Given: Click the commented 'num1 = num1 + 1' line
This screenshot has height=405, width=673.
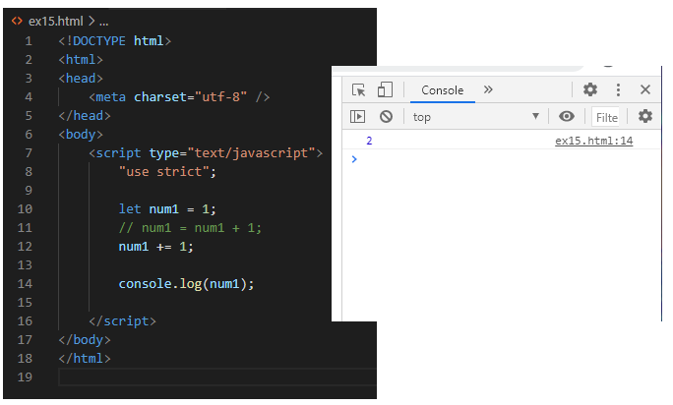Looking at the screenshot, I should pos(190,228).
